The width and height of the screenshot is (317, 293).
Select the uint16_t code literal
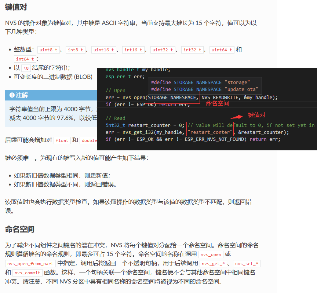tap(104, 50)
